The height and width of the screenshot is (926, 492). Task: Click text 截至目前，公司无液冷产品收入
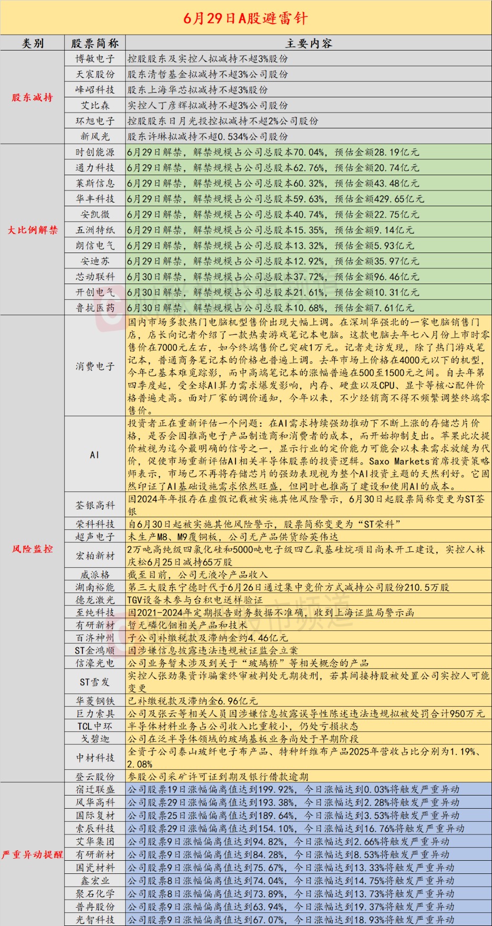click(x=198, y=575)
